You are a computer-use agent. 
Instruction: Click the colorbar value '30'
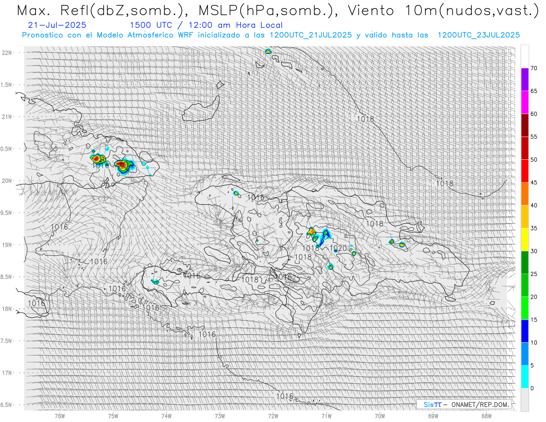pyautogui.click(x=533, y=251)
